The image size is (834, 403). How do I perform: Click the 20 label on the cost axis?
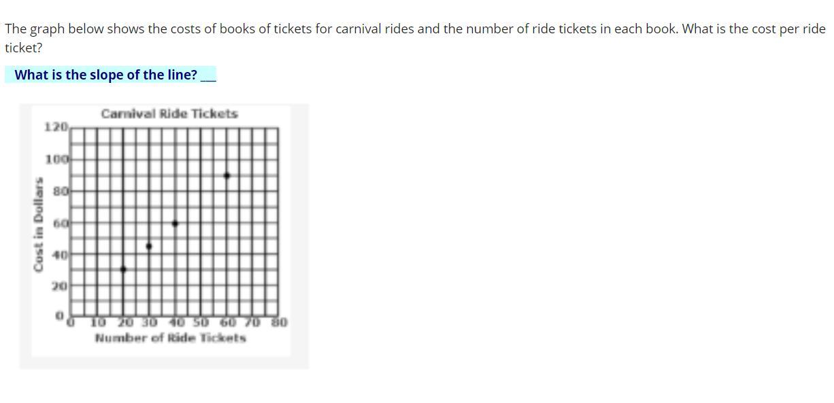tap(60, 286)
